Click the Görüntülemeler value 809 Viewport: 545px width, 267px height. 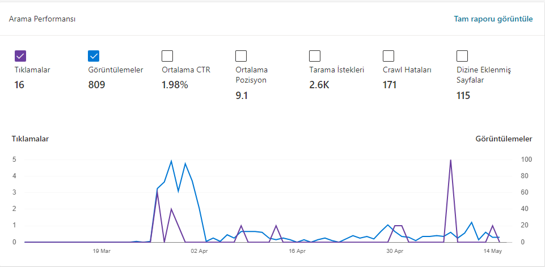[96, 85]
